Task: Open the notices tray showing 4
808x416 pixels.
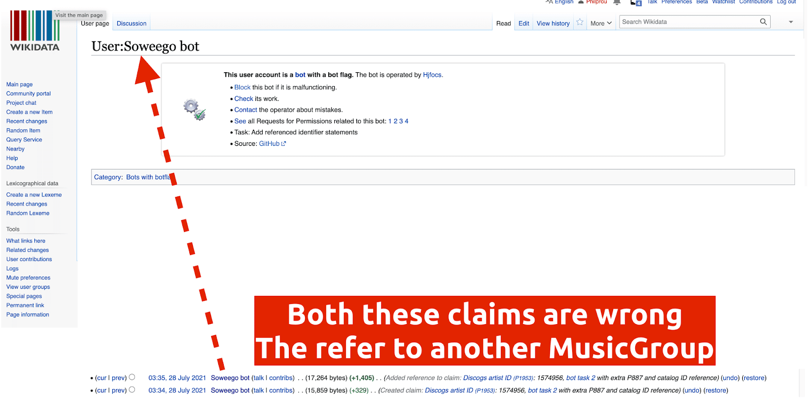Action: [636, 3]
